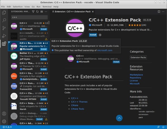167x129 pixels.
Task: Open the Manage gear in activity bar
Action: pyautogui.click(x=4, y=121)
